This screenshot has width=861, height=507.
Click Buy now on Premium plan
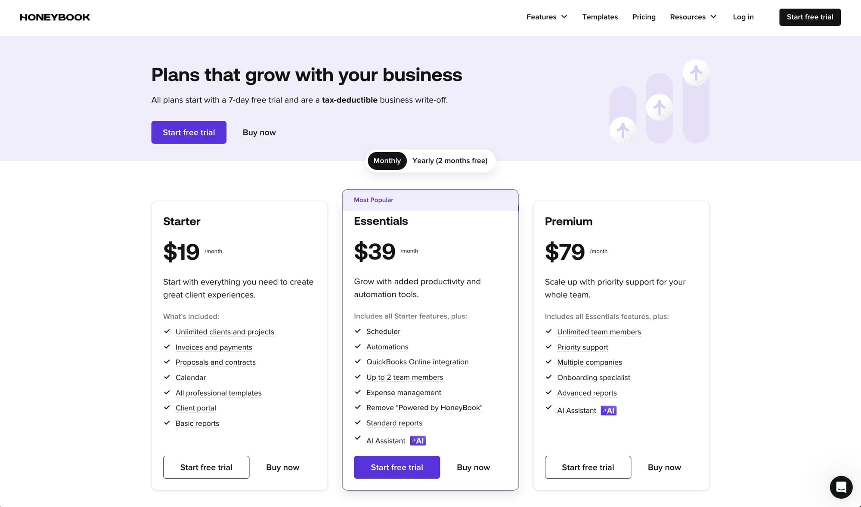click(664, 467)
